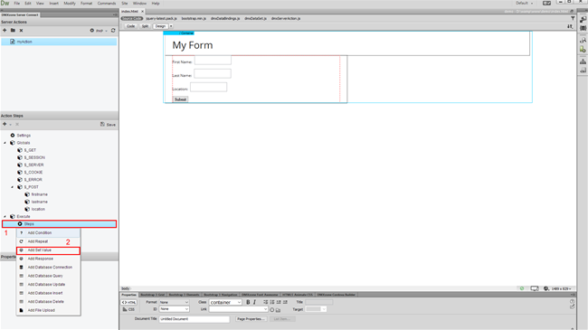
Task: Click the First Name input field
Action: (213, 60)
